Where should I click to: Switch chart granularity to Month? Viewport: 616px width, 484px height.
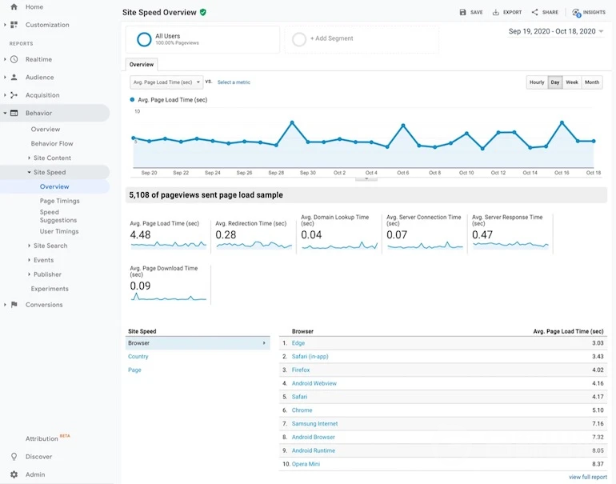pos(592,82)
